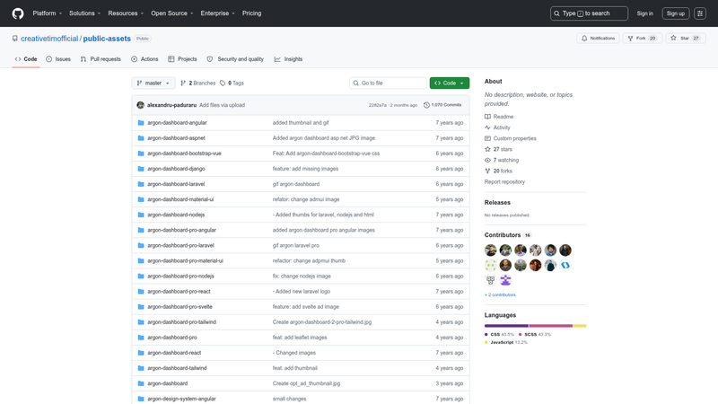
Task: Click the pulse icon next to Activity
Action: tap(487, 127)
